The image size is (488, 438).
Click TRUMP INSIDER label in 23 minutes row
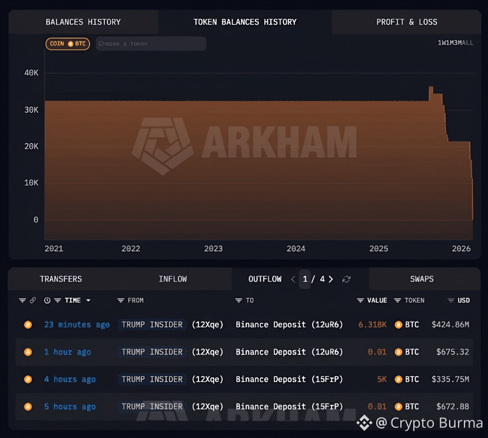152,325
